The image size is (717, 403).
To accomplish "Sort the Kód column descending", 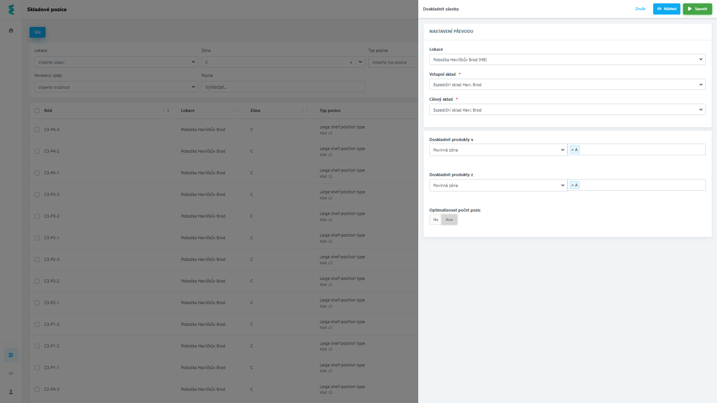I will tap(168, 110).
